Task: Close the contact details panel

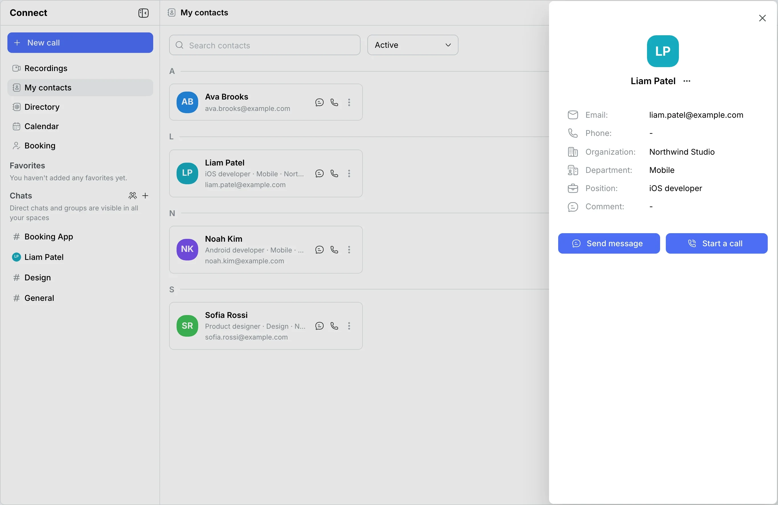Action: click(762, 18)
